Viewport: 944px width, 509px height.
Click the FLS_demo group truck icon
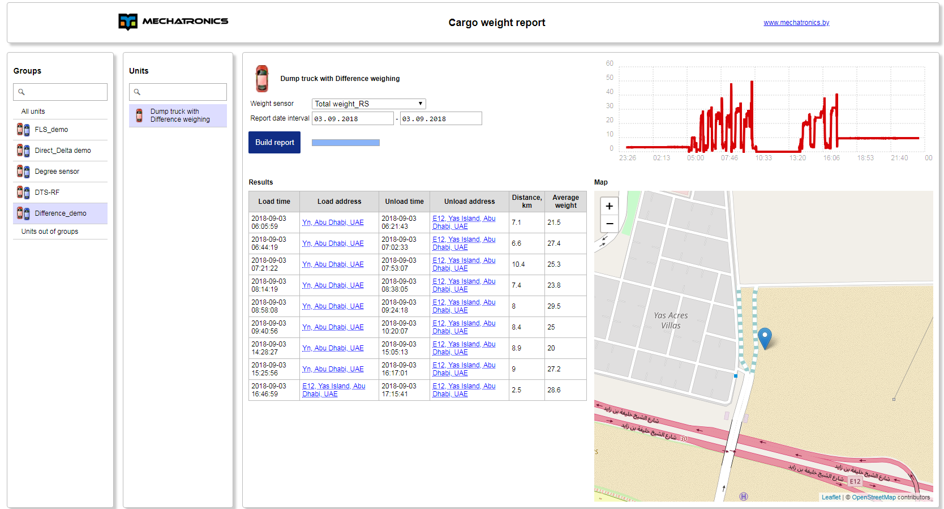[x=23, y=130]
